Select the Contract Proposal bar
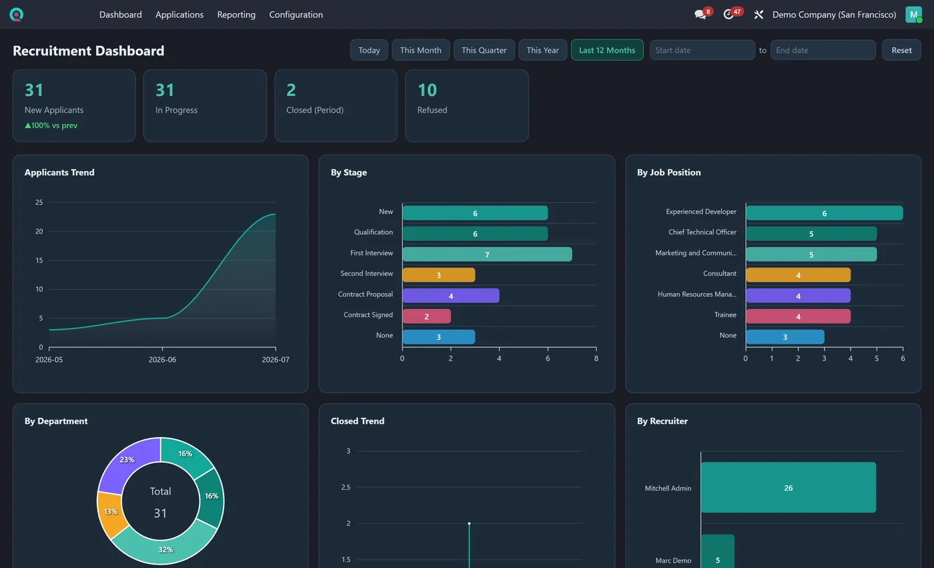This screenshot has height=568, width=934. tap(450, 296)
